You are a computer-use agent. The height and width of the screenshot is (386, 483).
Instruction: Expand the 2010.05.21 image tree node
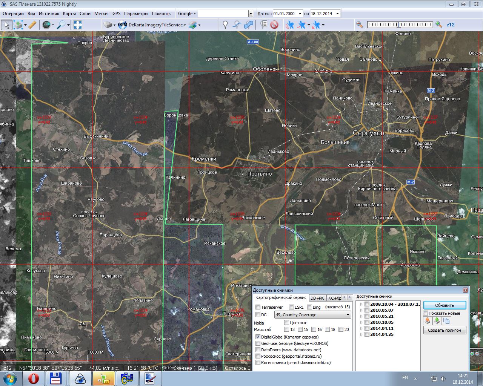click(x=361, y=316)
